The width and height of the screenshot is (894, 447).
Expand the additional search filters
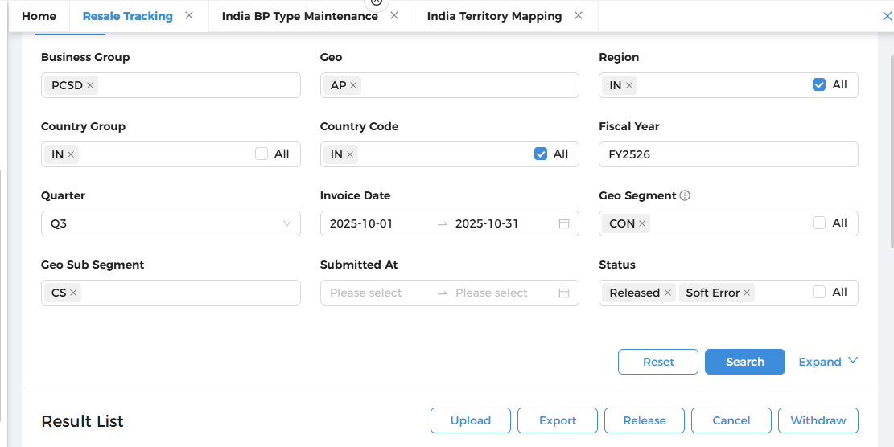828,362
